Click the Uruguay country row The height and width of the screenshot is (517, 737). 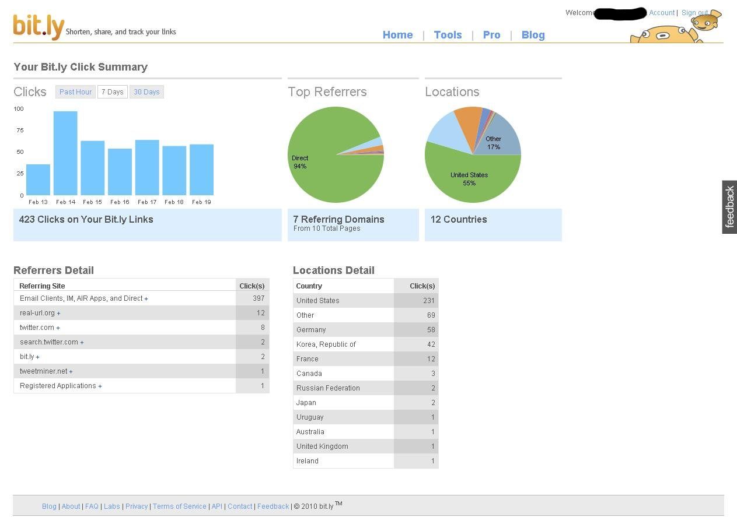(366, 417)
